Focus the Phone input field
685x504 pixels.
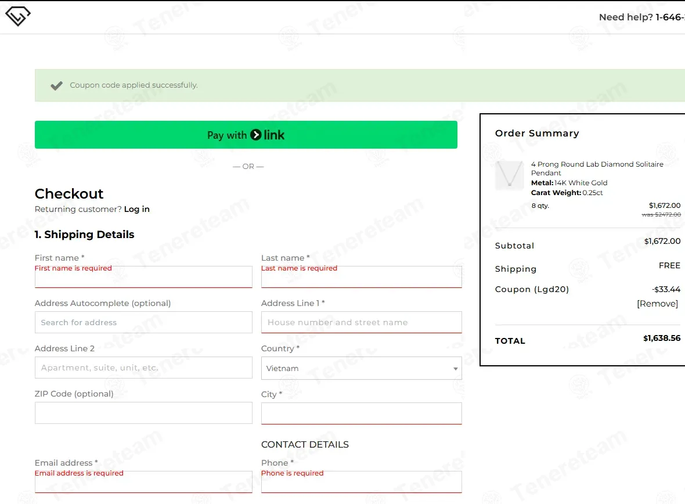point(361,482)
